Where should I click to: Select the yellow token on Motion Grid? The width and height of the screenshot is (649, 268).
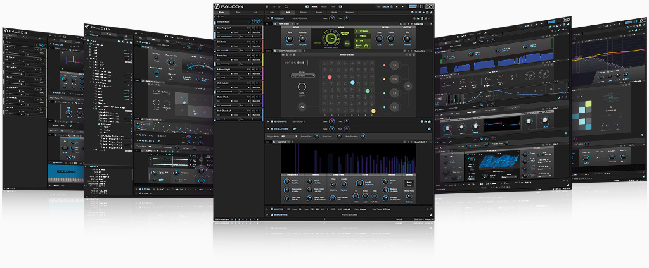pyautogui.click(x=373, y=111)
